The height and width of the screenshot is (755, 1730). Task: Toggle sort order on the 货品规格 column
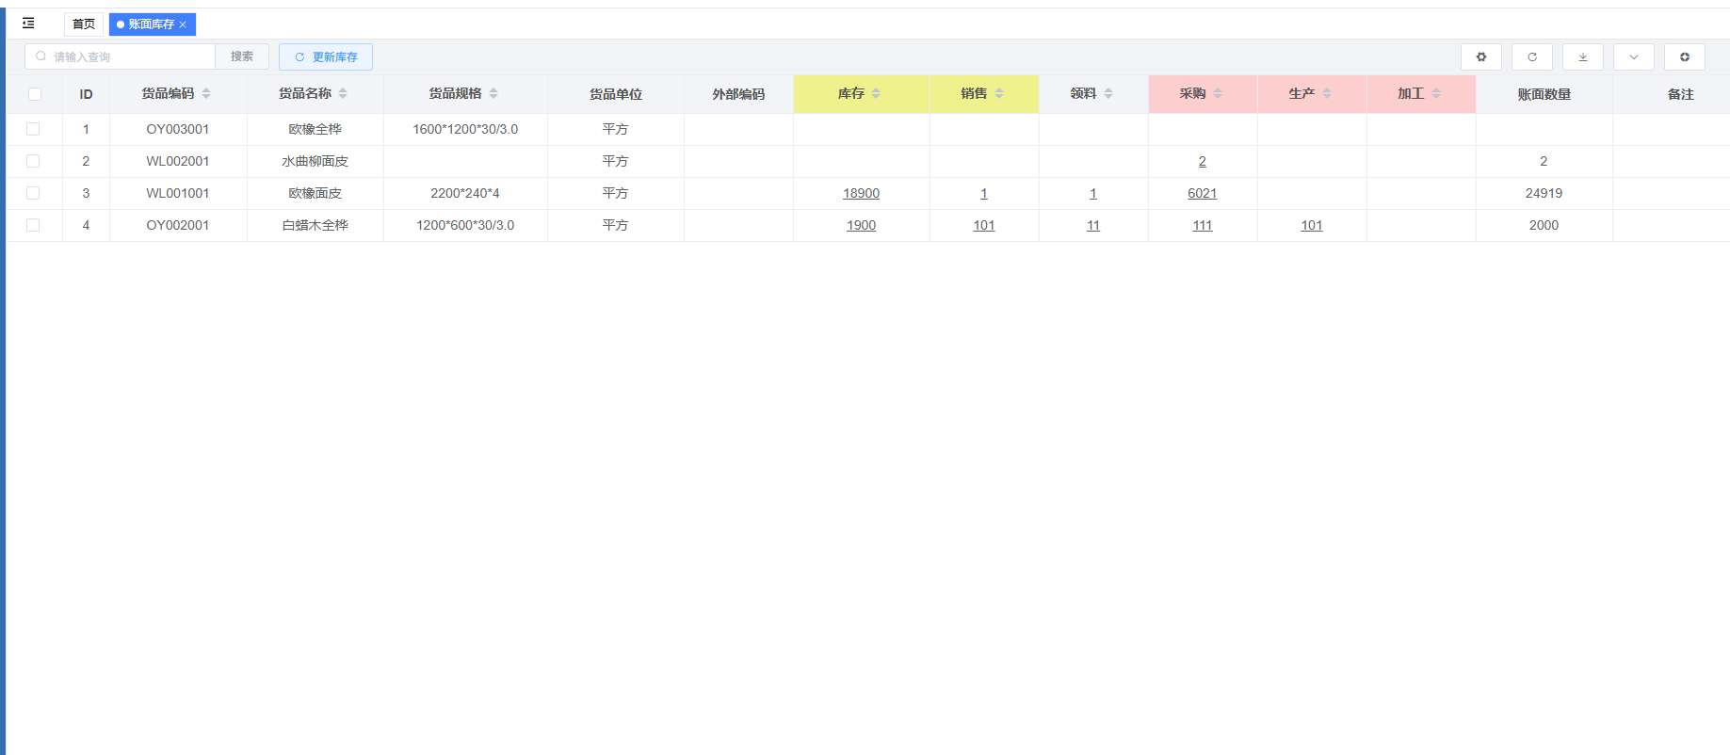(x=493, y=94)
